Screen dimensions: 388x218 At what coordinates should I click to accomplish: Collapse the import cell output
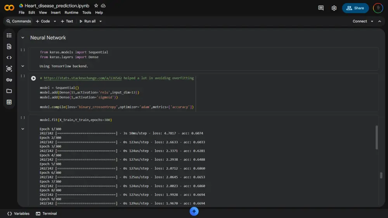click(23, 66)
